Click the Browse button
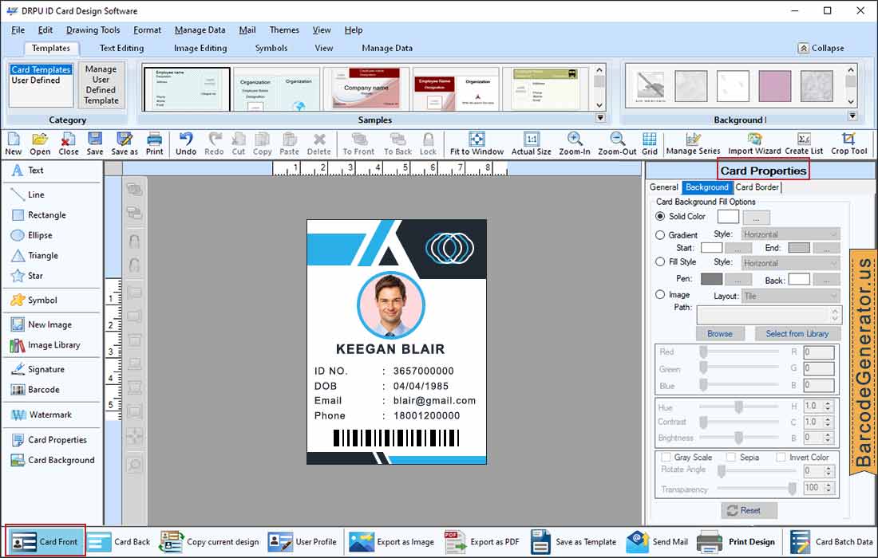The width and height of the screenshot is (878, 558). click(720, 334)
